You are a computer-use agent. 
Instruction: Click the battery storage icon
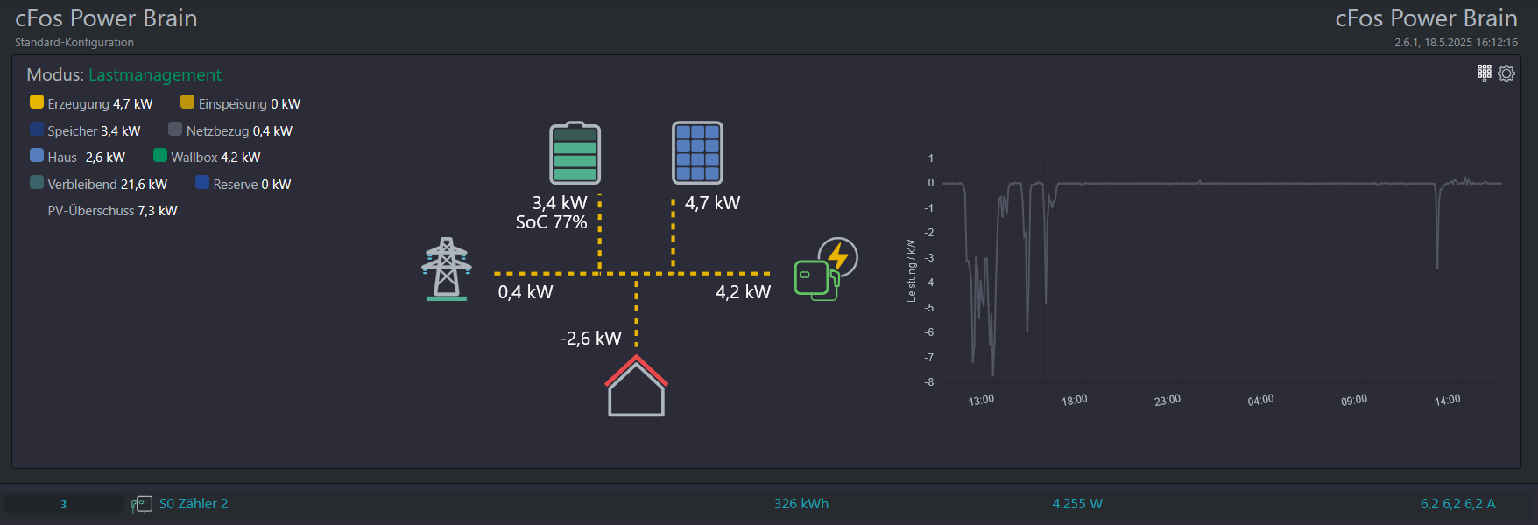(x=575, y=152)
